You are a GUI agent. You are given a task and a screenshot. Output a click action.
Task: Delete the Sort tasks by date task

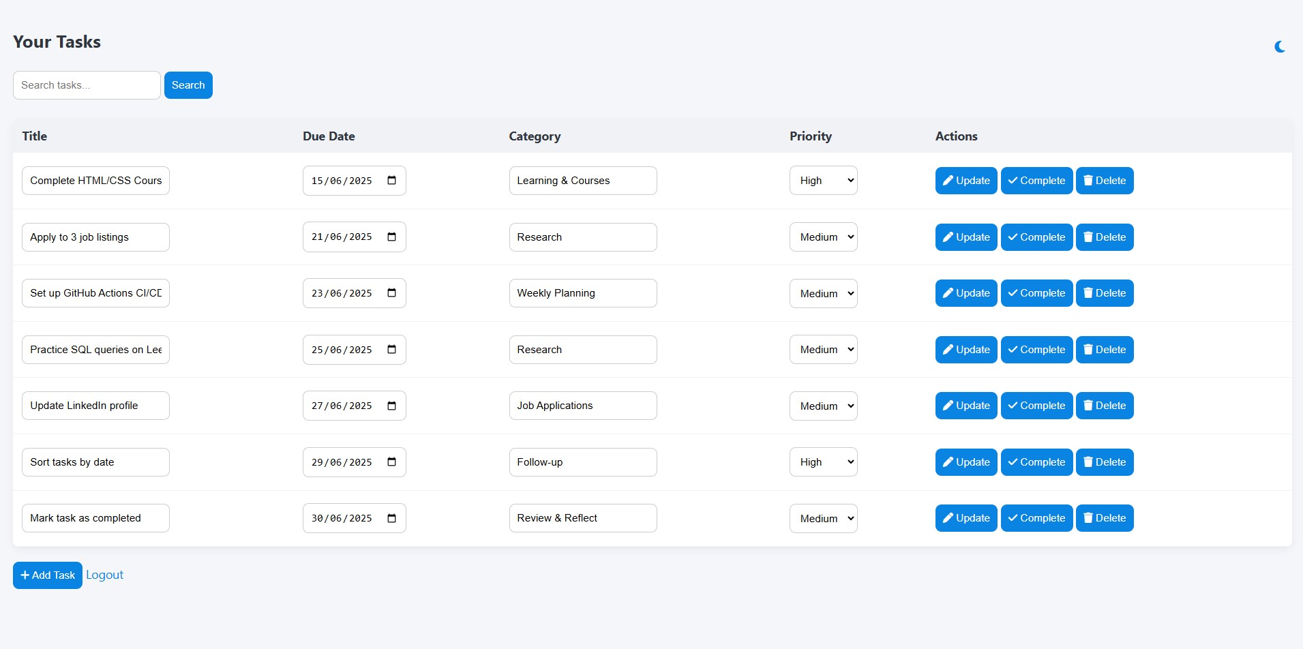1104,462
